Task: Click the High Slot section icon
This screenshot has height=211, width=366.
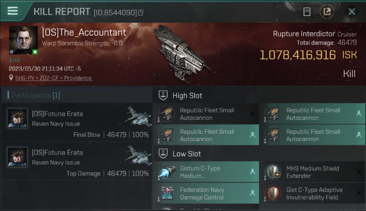Action: coord(163,95)
